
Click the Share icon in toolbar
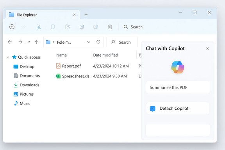point(96,27)
